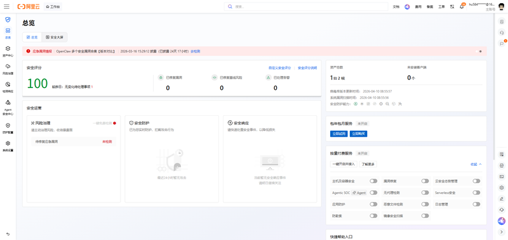
Task: Click the 1台 2核 asset count
Action: (338, 78)
